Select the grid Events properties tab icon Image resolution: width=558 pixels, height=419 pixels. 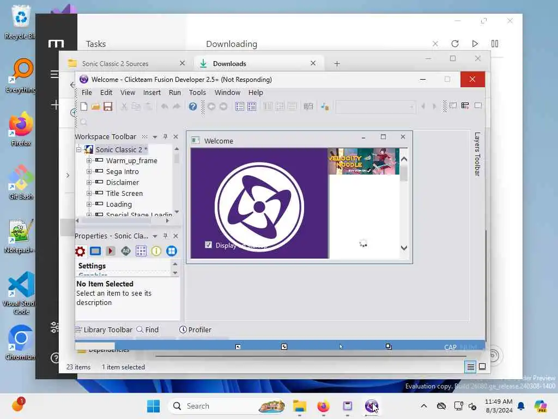141,251
